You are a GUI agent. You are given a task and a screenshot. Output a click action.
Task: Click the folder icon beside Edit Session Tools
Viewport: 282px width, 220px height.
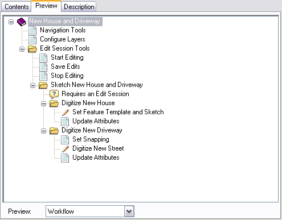pos(32,49)
